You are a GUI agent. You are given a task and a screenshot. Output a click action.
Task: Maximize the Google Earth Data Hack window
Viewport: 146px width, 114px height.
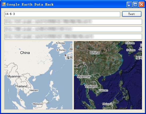click(135, 4)
